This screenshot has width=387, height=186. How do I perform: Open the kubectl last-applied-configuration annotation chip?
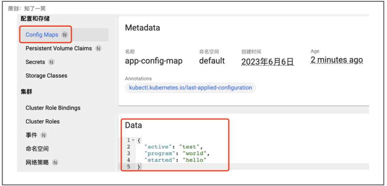(x=191, y=88)
